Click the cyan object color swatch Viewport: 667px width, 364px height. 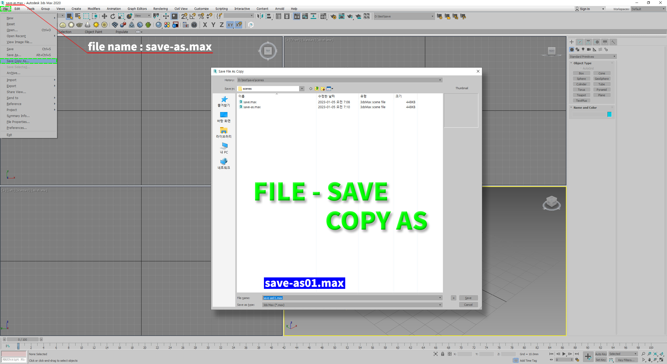(x=609, y=114)
